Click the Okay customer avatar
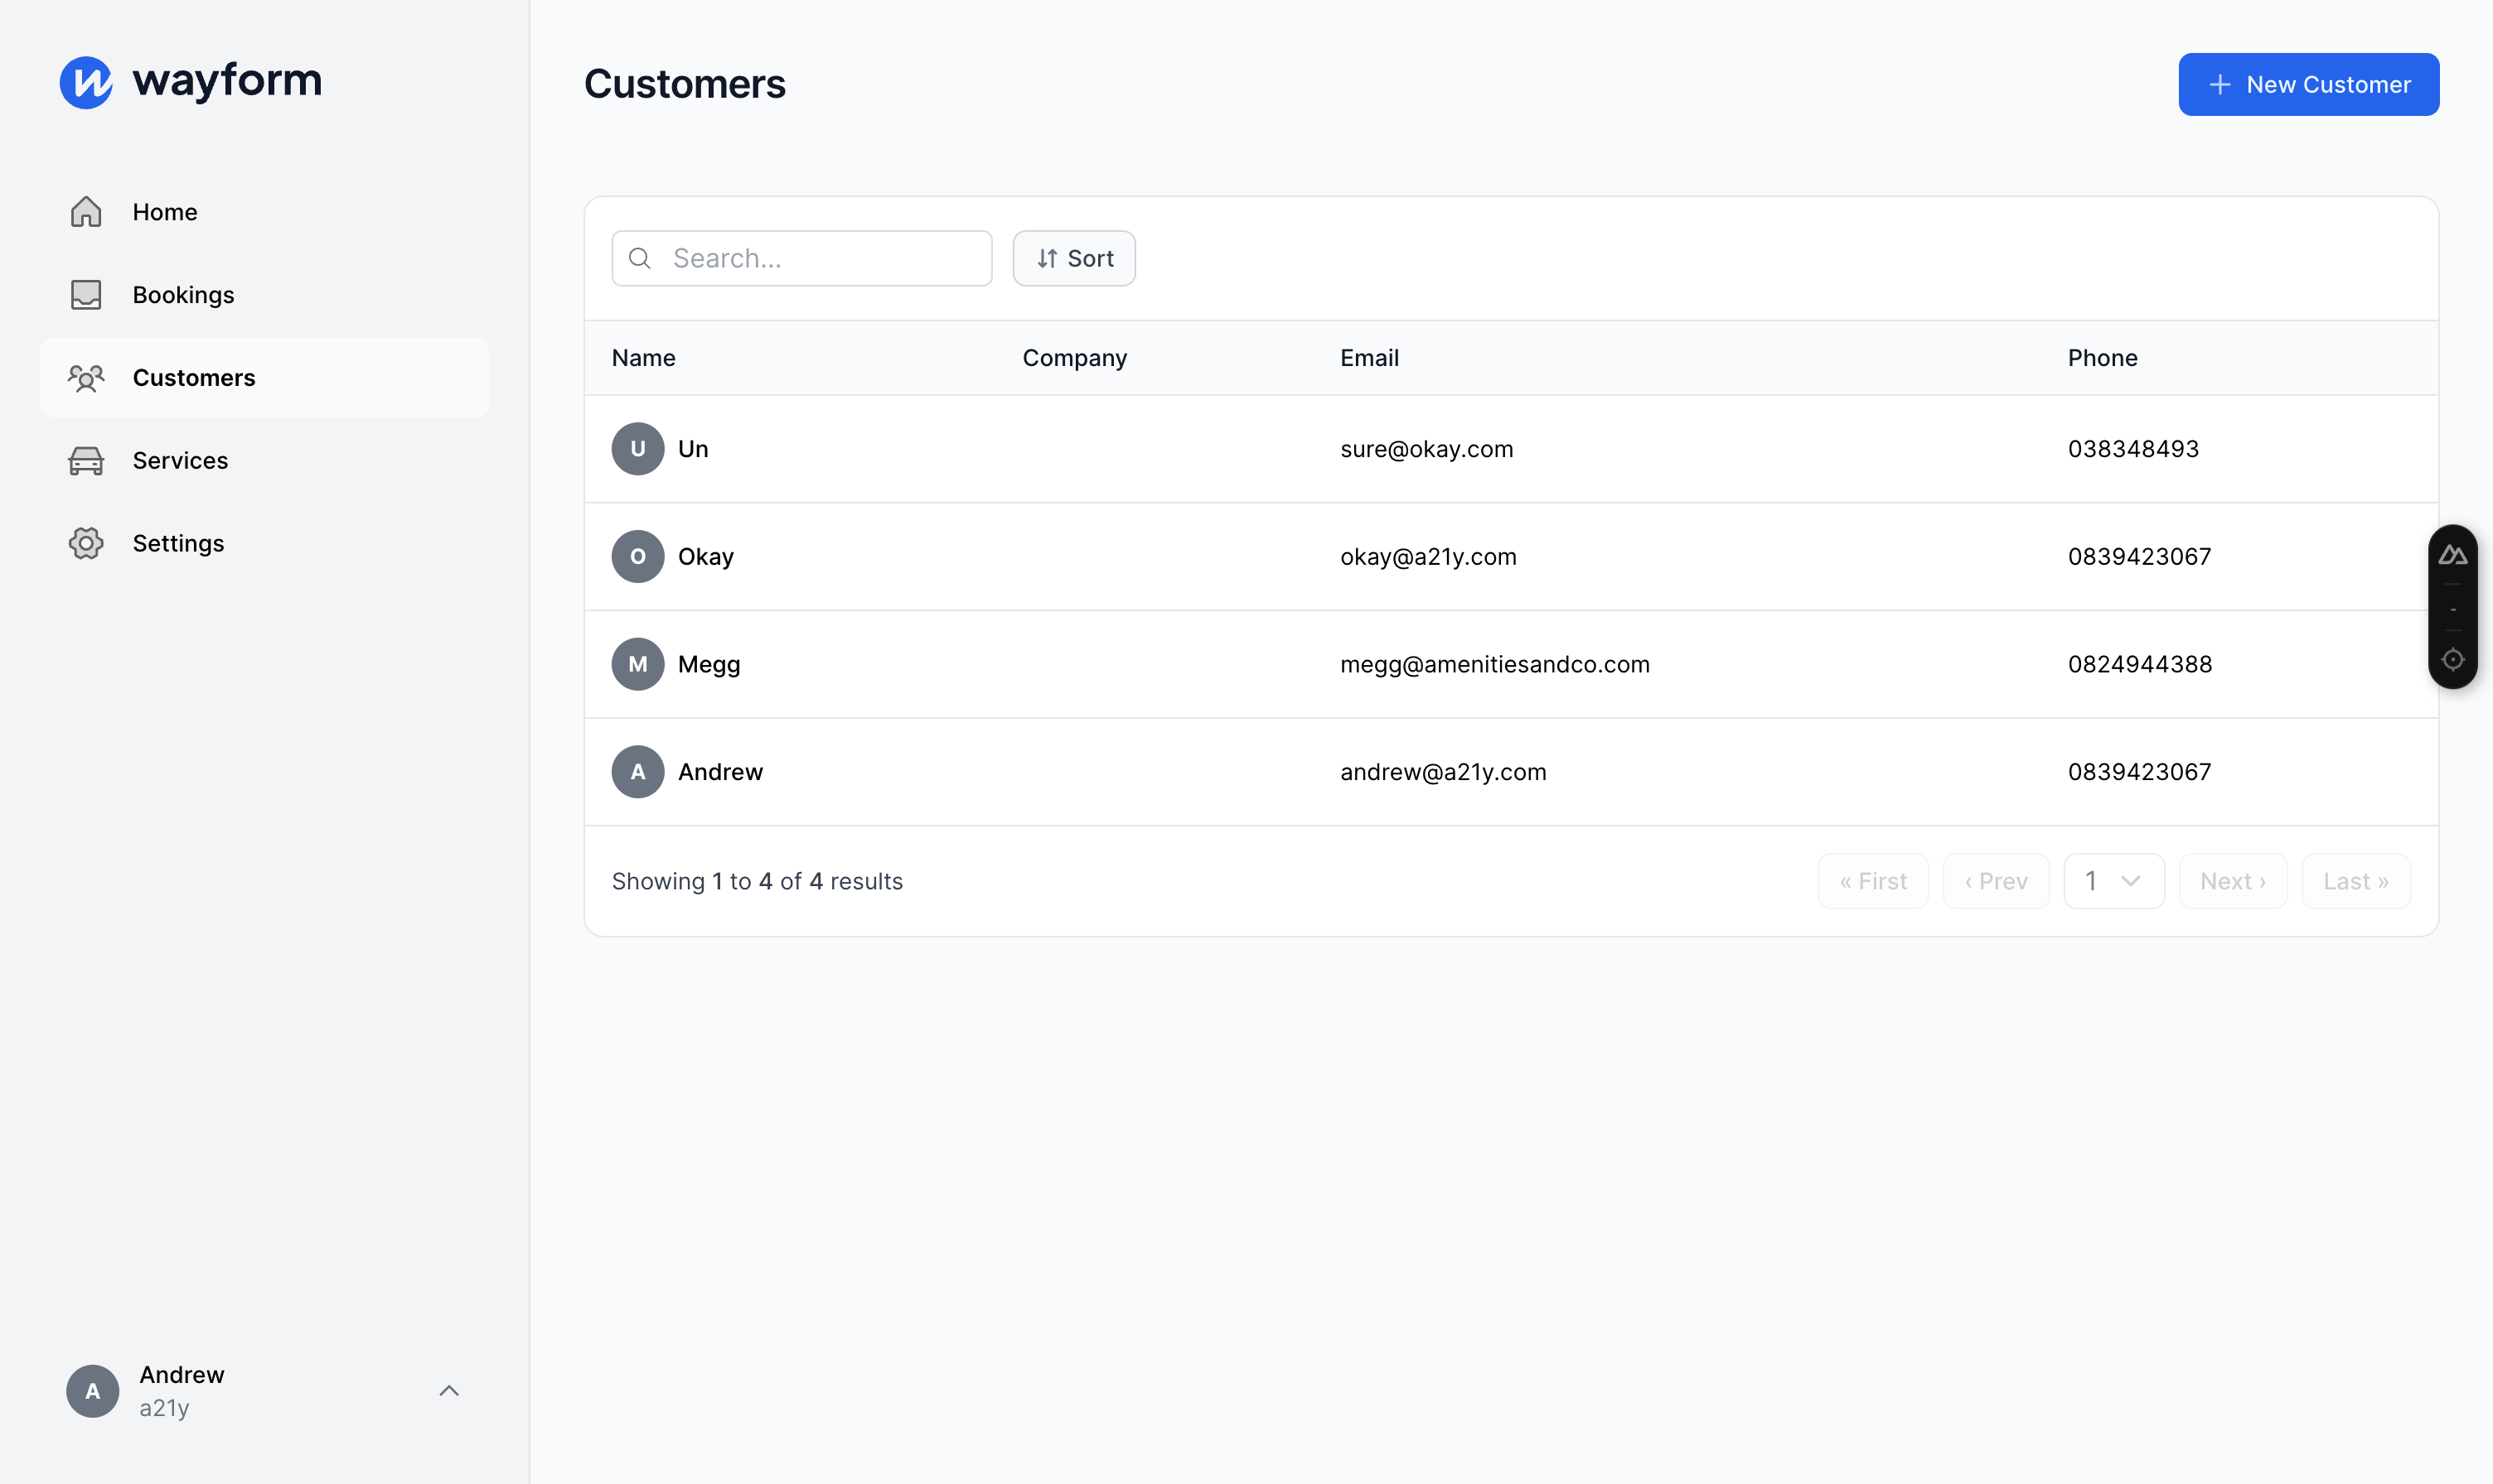Screen dimensions: 2493x1484 638,555
